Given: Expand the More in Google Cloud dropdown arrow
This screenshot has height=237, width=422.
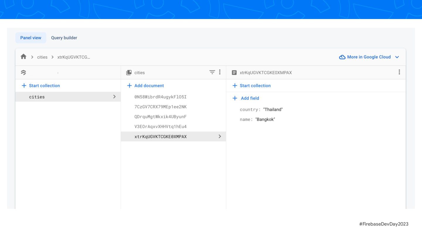Looking at the screenshot, I should click(397, 57).
